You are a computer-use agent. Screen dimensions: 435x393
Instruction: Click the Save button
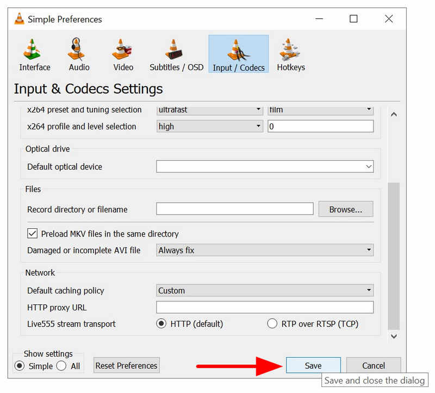pos(313,366)
